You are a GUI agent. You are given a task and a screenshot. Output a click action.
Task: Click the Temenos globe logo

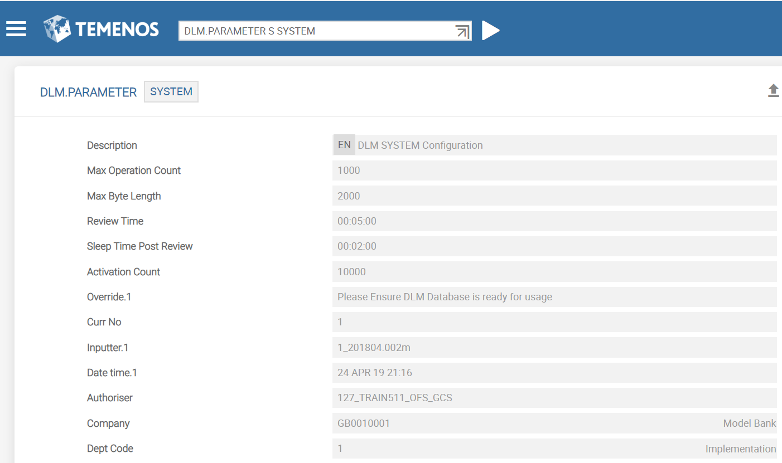pyautogui.click(x=57, y=29)
